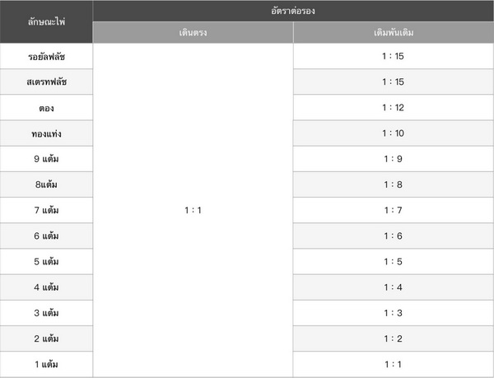This screenshot has height=378, width=494.
Task: Select the เดิมพันเดิม column header
Action: pyautogui.click(x=393, y=33)
